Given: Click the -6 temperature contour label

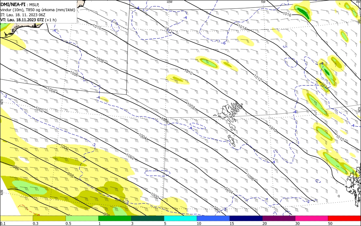Looking at the screenshot, I should pos(223,43).
